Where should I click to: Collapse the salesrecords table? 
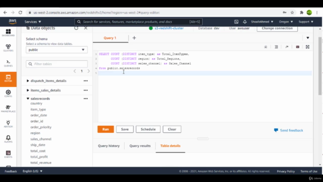pos(28,99)
